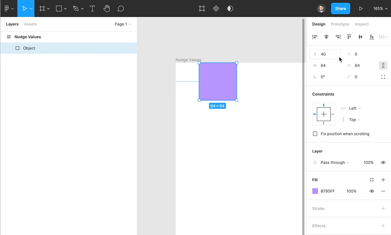Add a stroke

pos(383,208)
